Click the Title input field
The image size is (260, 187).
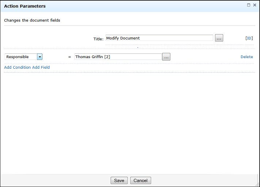159,38
